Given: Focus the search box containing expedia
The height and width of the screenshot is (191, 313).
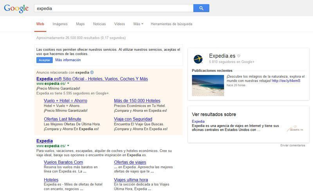Looking at the screenshot, I should click(x=113, y=8).
